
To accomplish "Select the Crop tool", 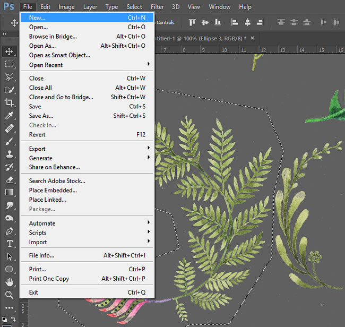I will click(9, 102).
